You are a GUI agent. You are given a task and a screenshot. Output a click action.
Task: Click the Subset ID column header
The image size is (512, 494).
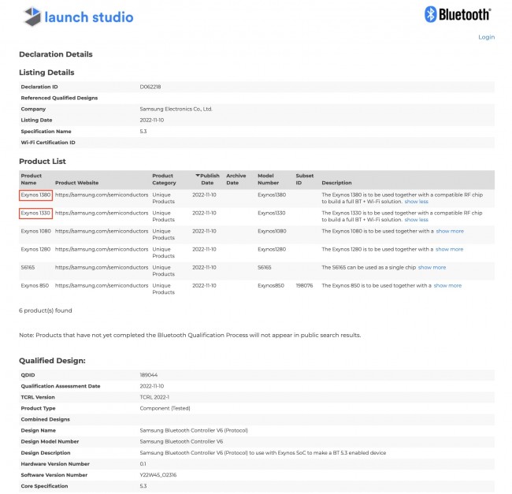coord(304,179)
